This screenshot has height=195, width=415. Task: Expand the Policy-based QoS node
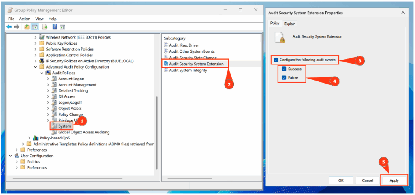[x=29, y=138]
